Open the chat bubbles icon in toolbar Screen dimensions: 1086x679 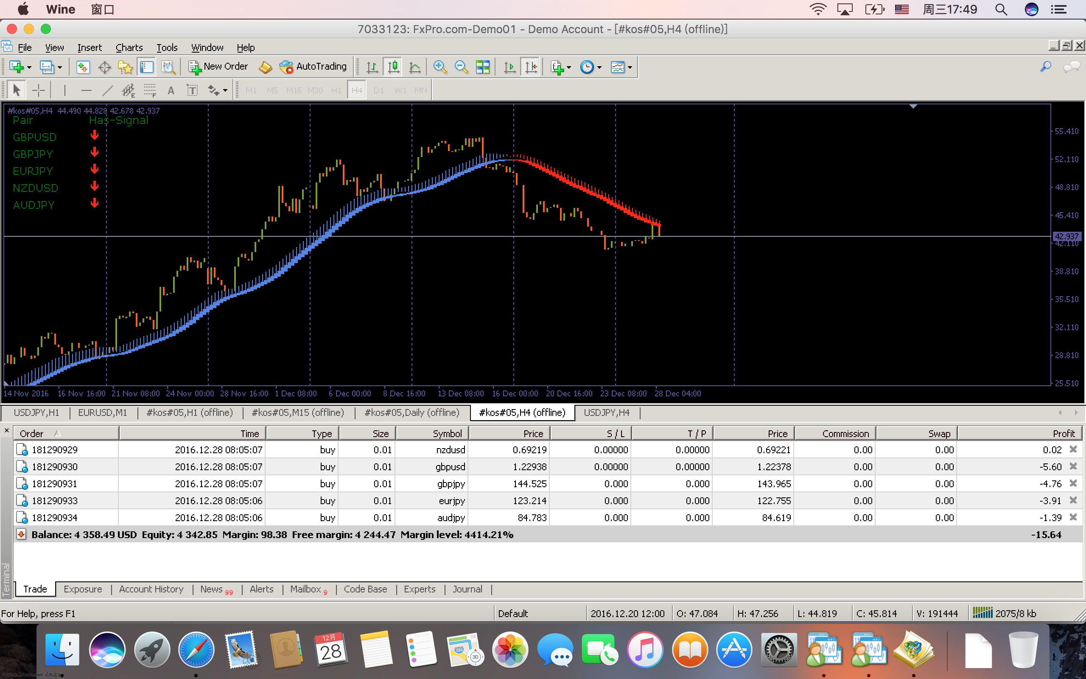pos(1072,67)
